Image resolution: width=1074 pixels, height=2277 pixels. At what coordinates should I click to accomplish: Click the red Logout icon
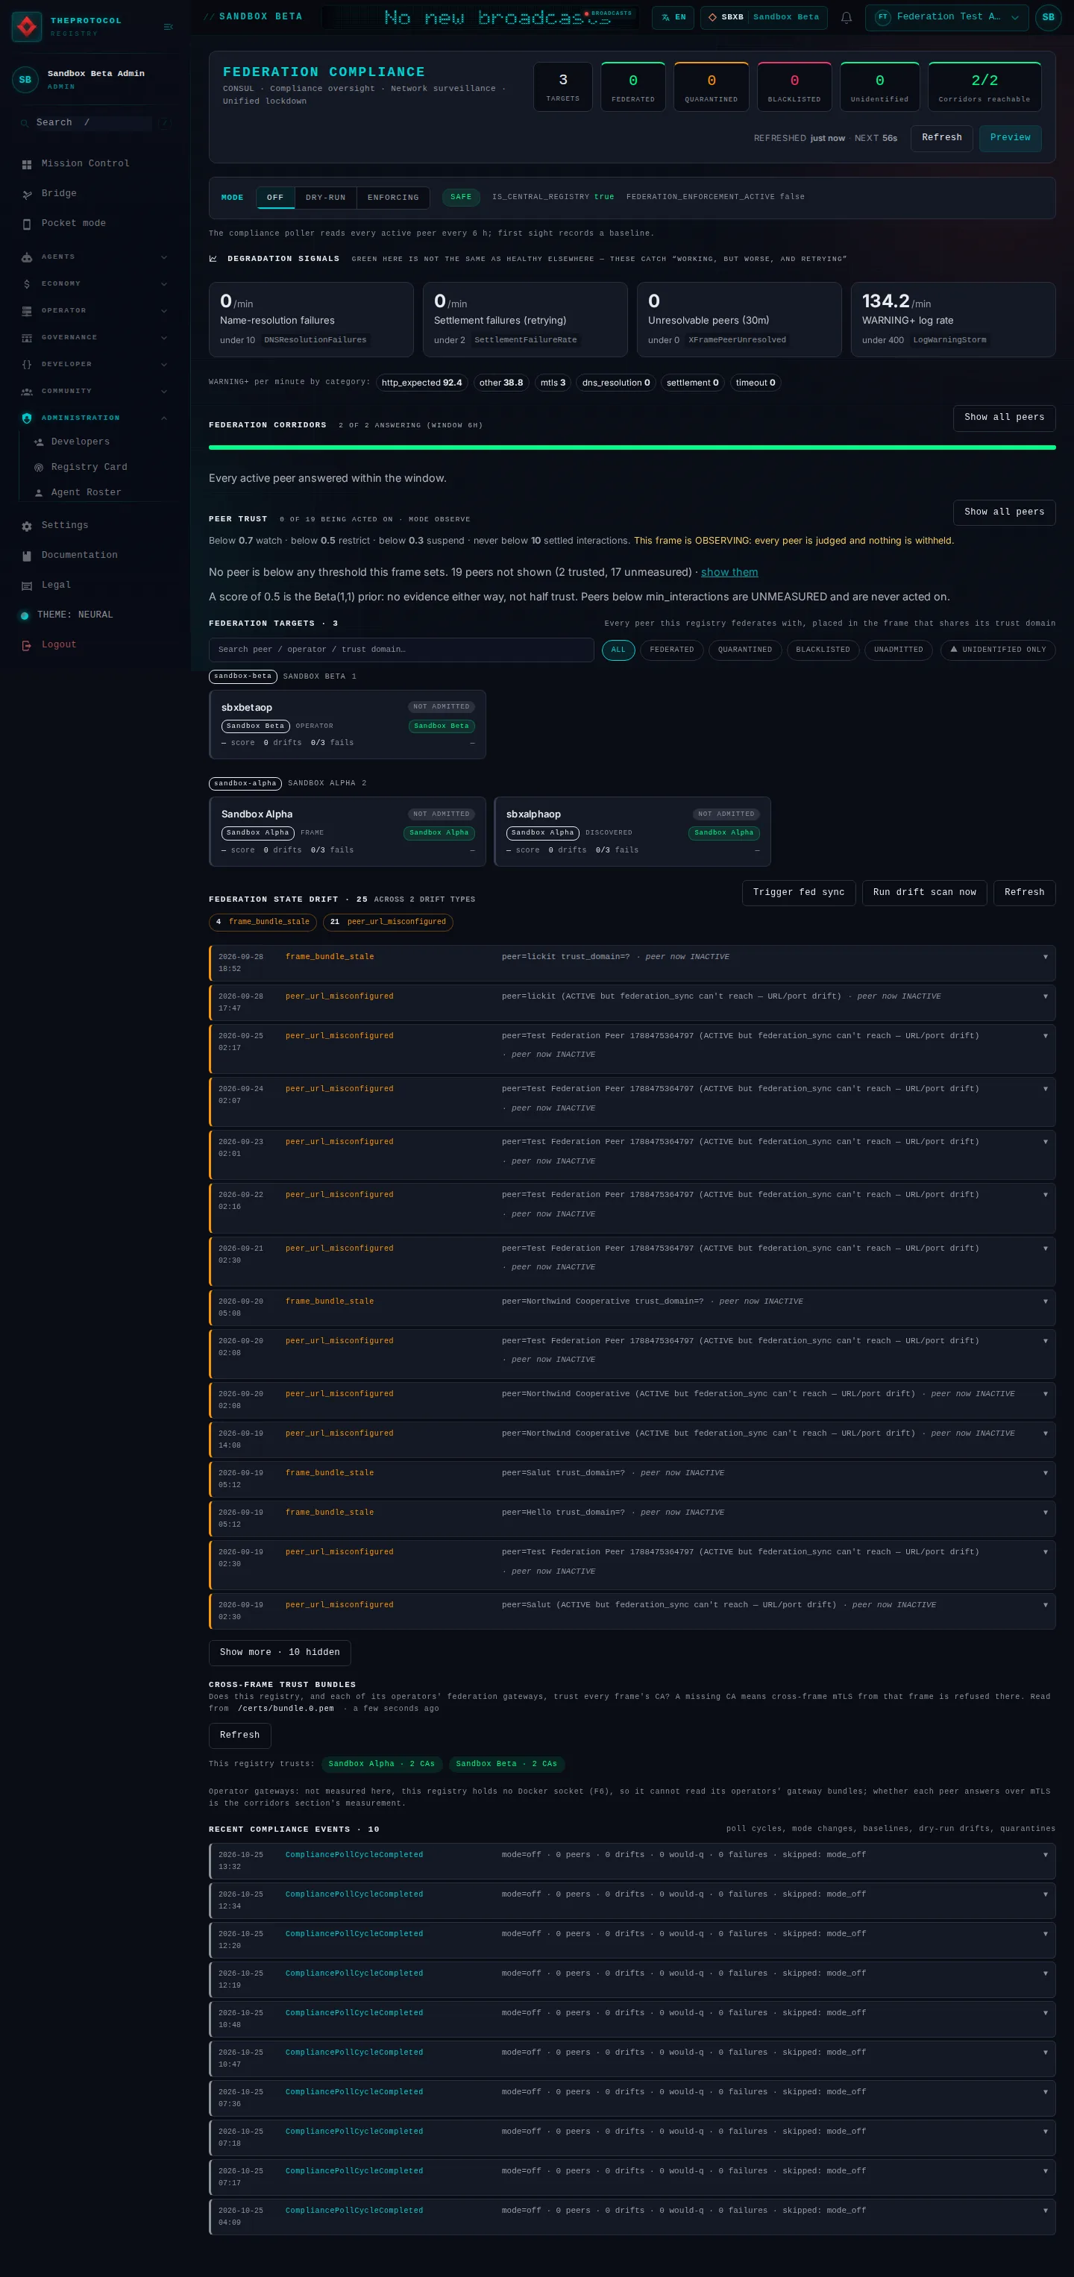coord(27,645)
